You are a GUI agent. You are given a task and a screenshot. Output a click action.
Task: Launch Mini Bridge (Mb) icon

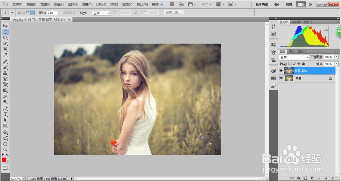181,4
